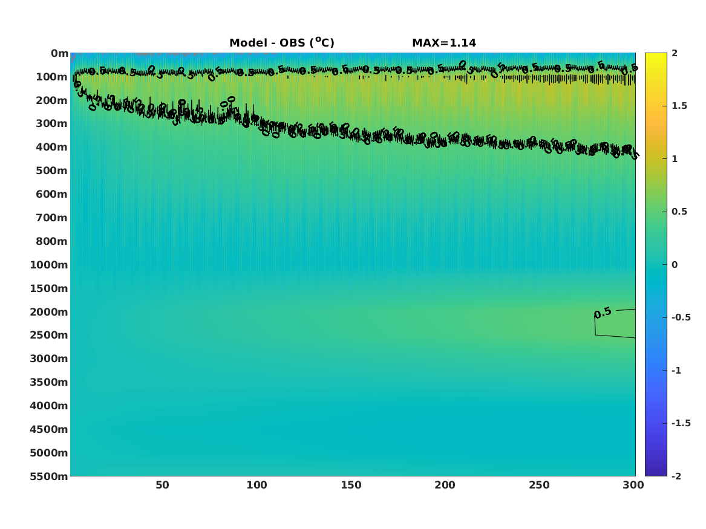Image resolution: width=706 pixels, height=529 pixels.
Task: Click the "1500m" depth axis label
Action: click(x=48, y=288)
